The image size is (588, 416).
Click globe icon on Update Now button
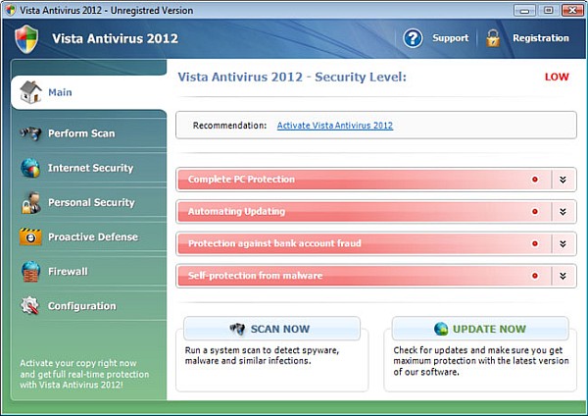441,329
